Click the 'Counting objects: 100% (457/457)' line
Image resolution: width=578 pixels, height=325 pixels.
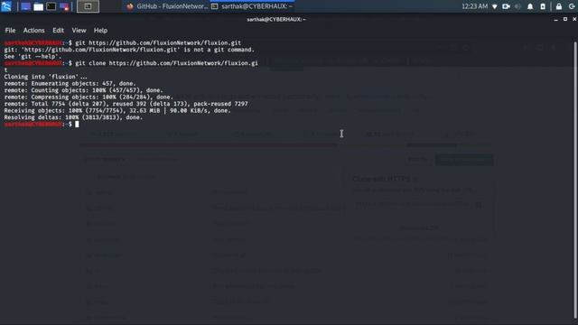pos(84,90)
